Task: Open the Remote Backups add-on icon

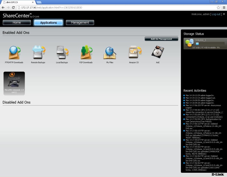Action: (39, 52)
